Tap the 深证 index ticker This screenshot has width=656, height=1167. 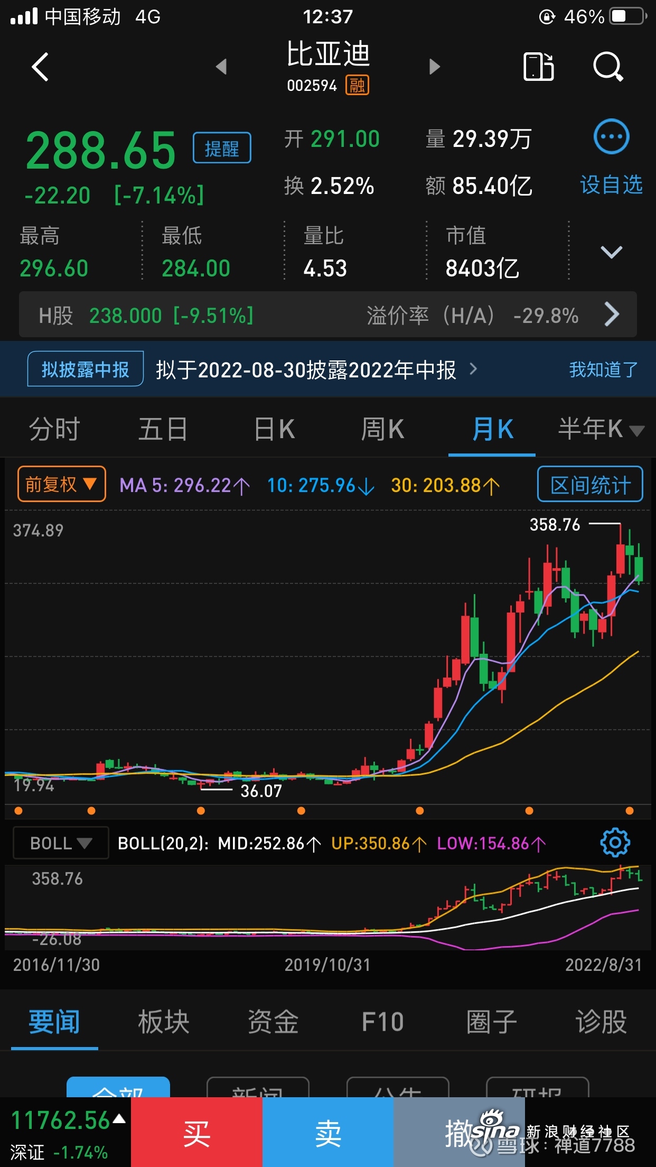point(65,1132)
